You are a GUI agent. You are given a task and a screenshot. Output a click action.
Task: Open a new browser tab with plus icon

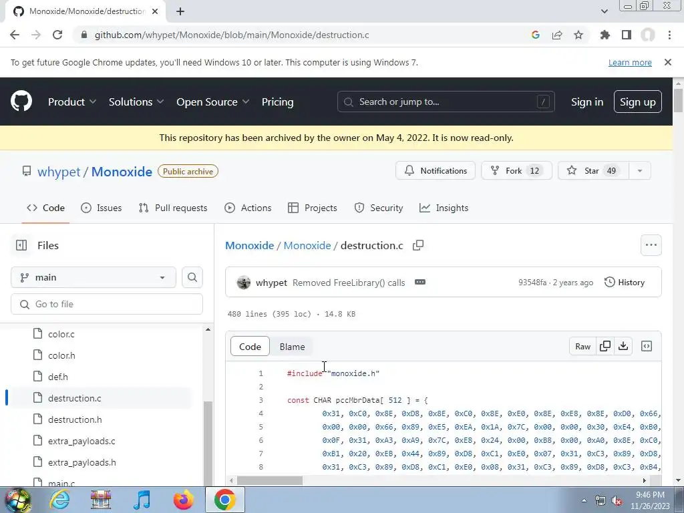coord(180,11)
